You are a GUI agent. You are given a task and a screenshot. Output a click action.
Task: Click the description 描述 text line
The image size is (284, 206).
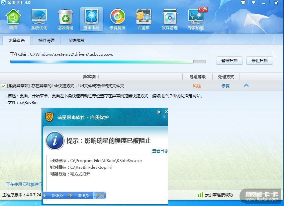(105, 96)
